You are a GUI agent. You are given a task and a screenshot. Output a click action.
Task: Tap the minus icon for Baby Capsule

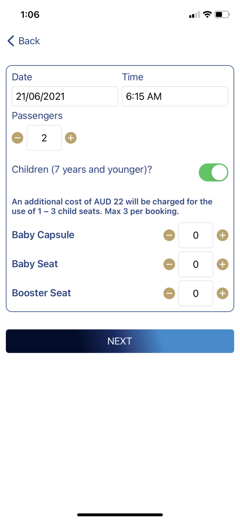169,235
